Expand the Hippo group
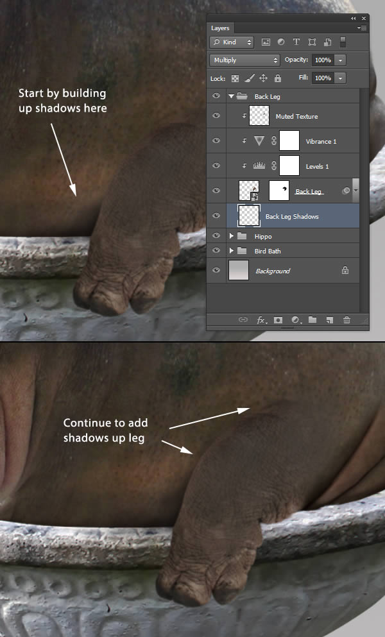This screenshot has width=385, height=637. coord(232,235)
